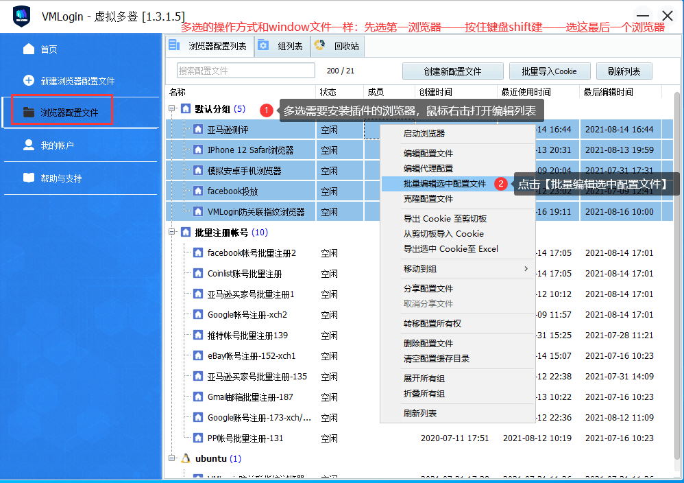Switch to the 组列表 tab
This screenshot has height=483, width=684.
point(282,46)
